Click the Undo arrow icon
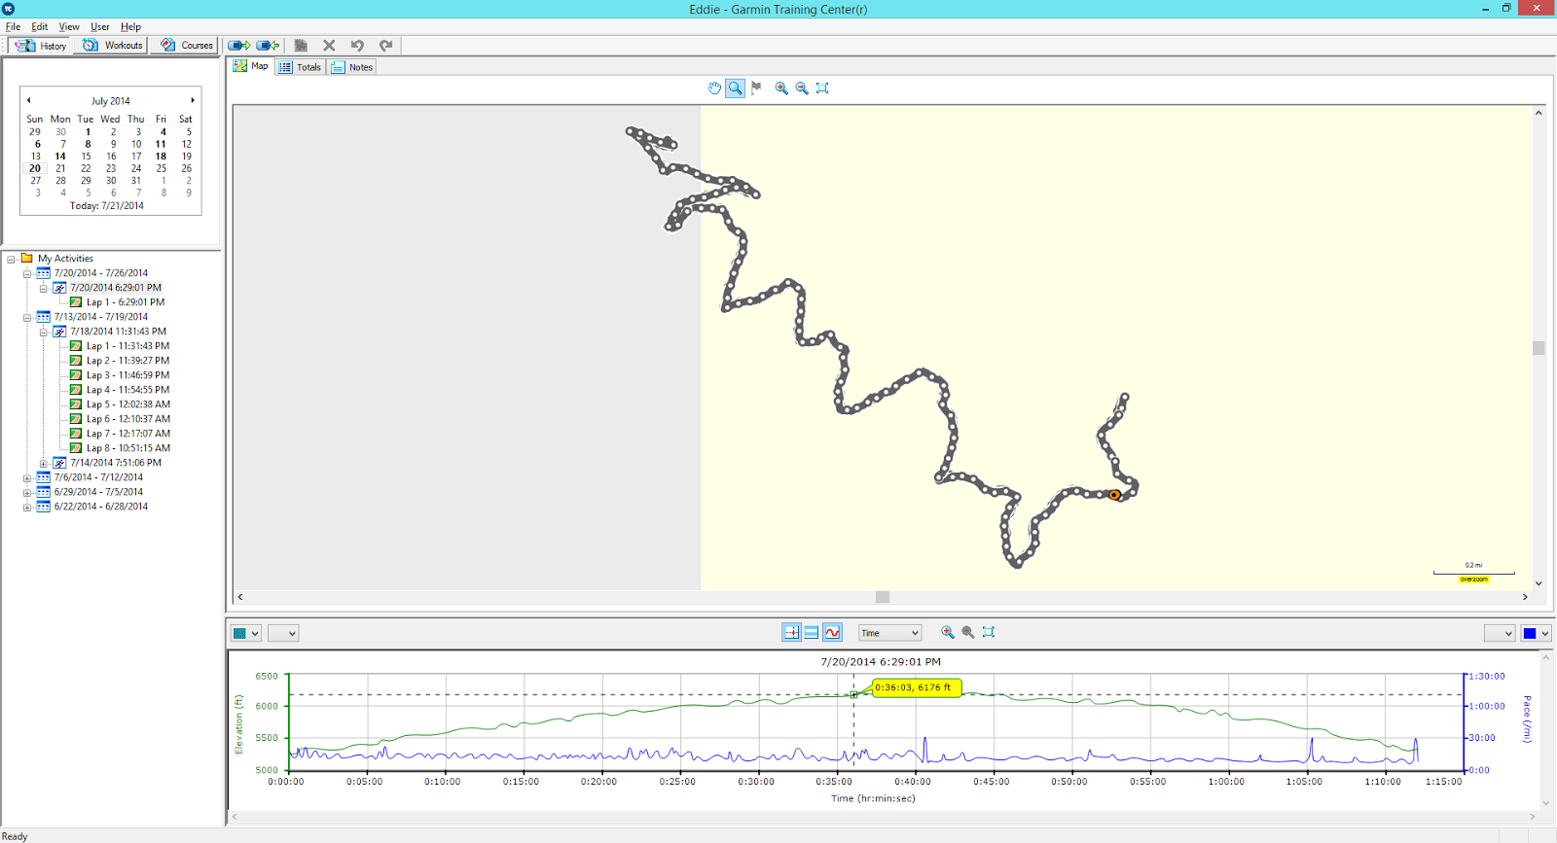The height and width of the screenshot is (843, 1557). pyautogui.click(x=357, y=46)
